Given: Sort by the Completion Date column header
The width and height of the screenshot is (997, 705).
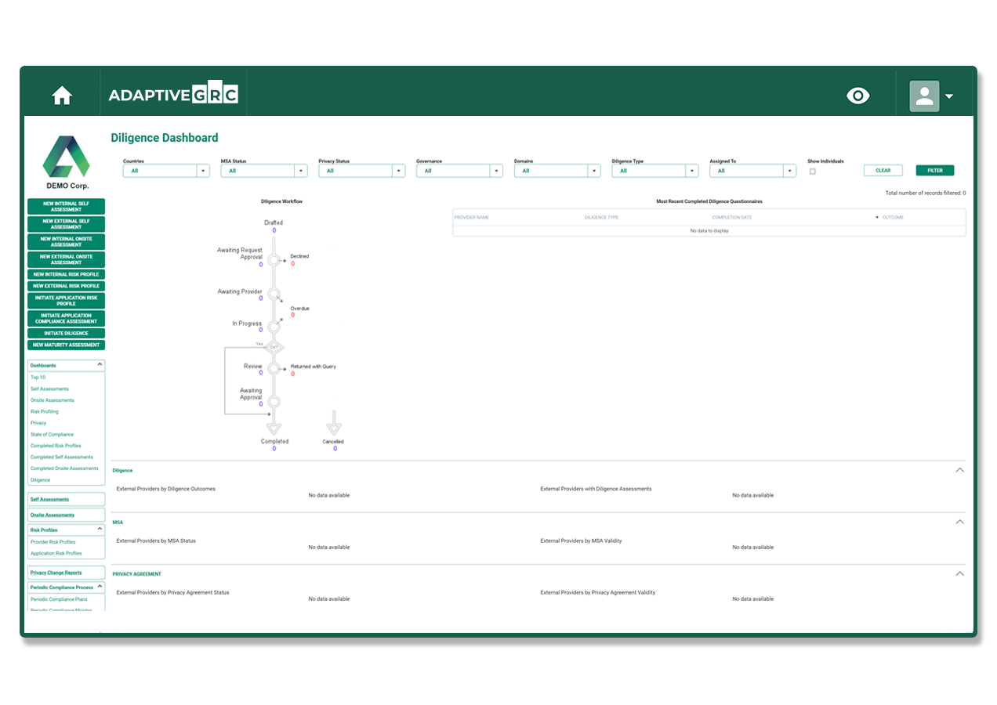Looking at the screenshot, I should (731, 217).
